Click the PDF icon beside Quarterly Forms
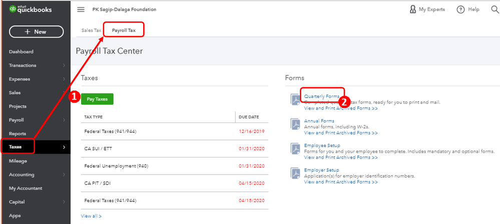Image resolution: width=500 pixels, height=224 pixels. (x=295, y=99)
